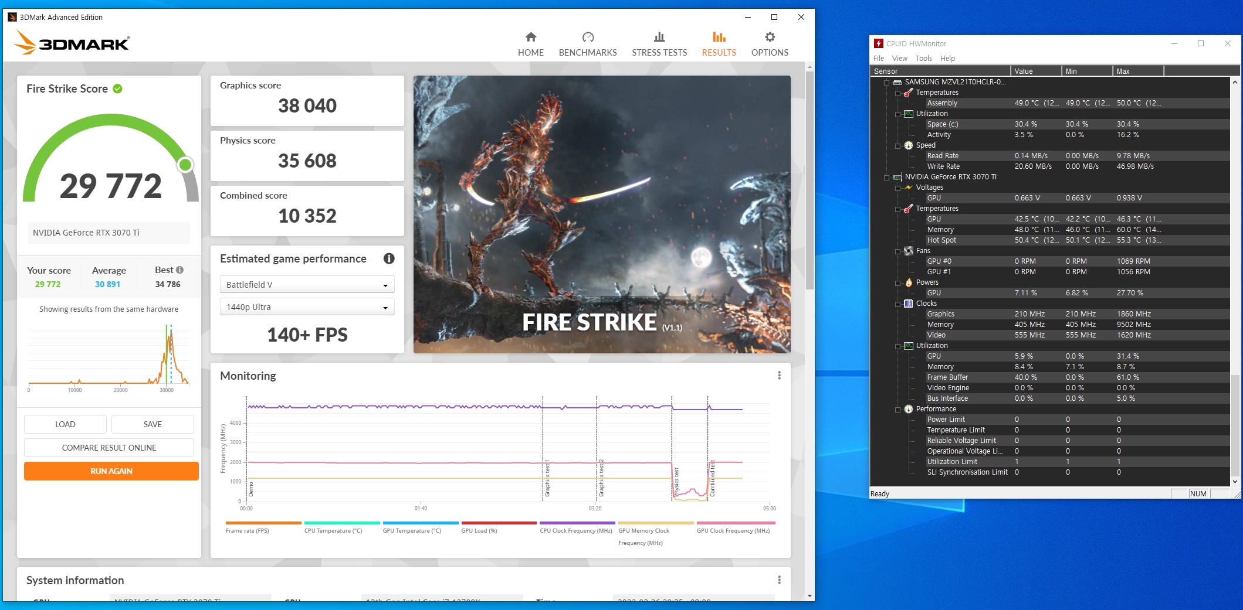The width and height of the screenshot is (1243, 610).
Task: Open HWMonitor Tools menu
Action: coord(923,59)
